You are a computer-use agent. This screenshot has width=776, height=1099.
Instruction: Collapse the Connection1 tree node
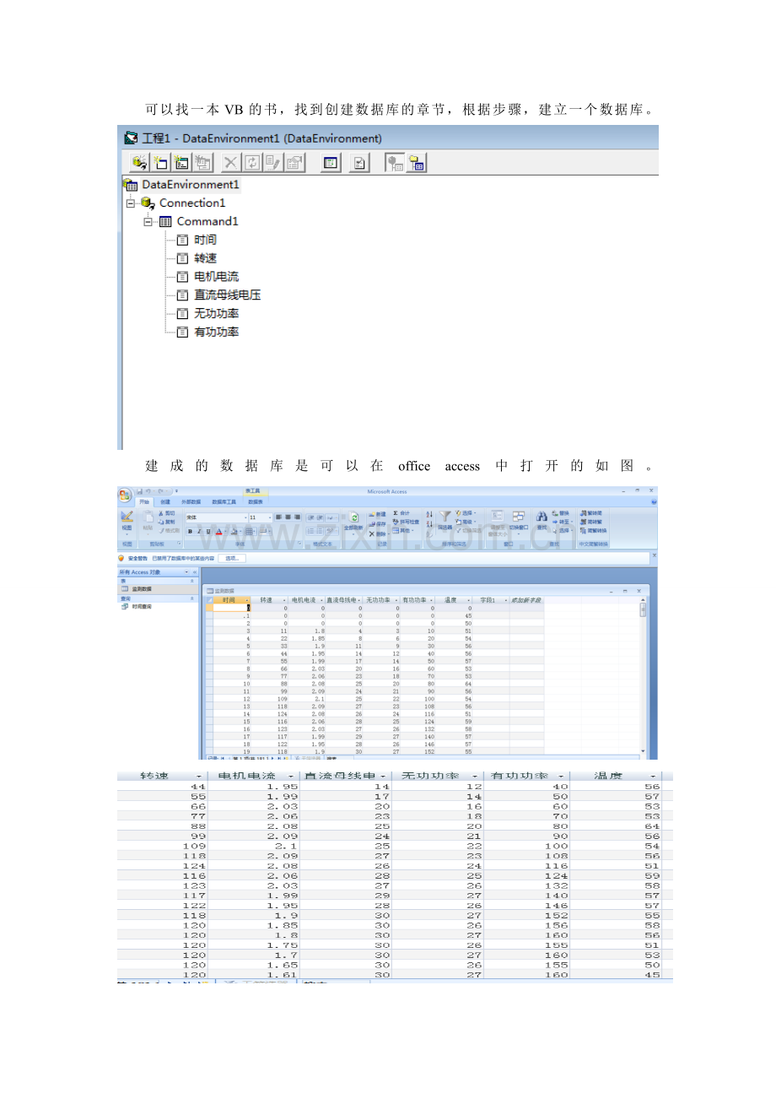point(131,203)
